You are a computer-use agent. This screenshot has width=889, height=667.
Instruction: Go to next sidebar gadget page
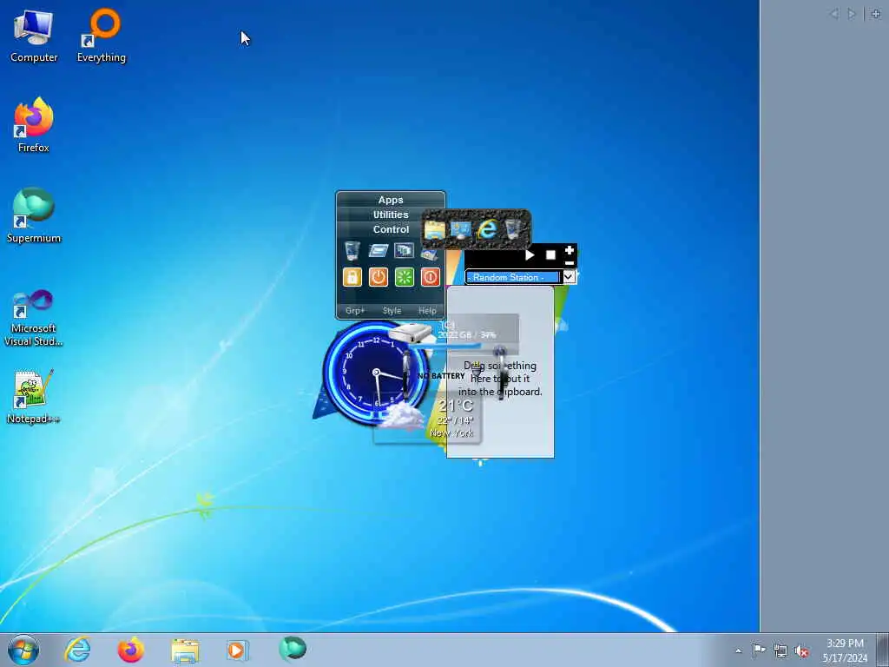click(851, 14)
